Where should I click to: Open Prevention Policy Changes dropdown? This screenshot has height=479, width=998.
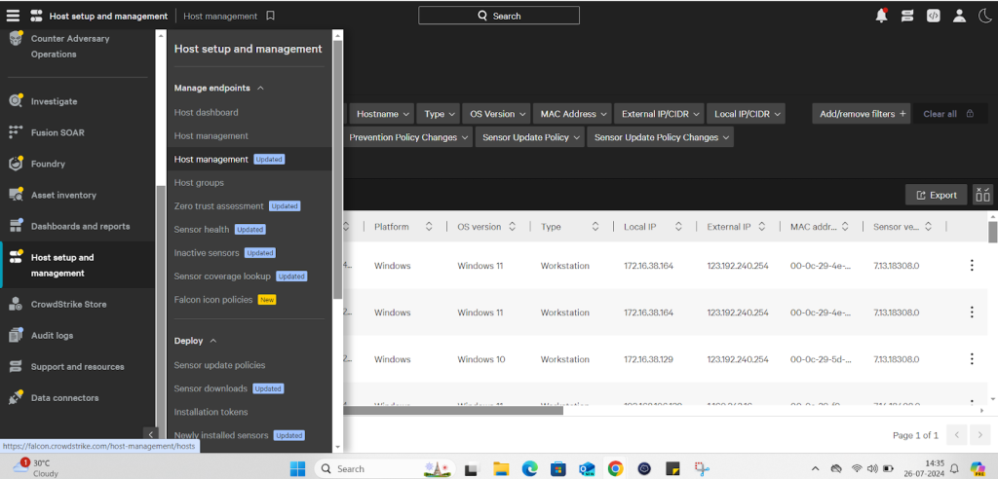406,137
